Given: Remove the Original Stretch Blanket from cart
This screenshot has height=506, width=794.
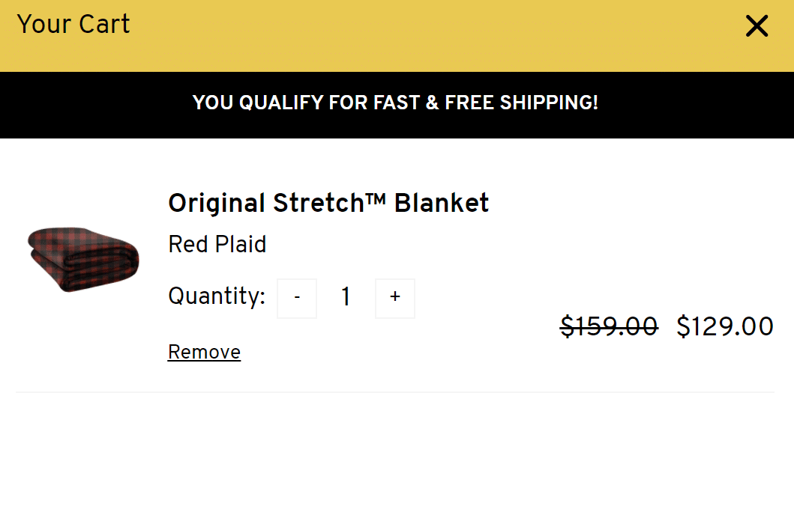Looking at the screenshot, I should coord(204,352).
